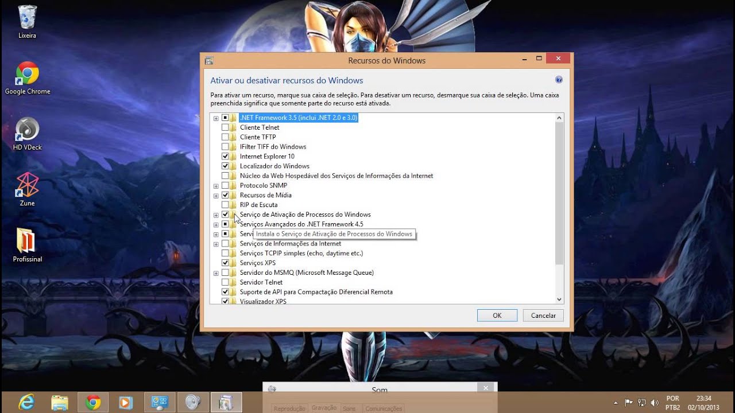Close the Som window behind
Screen dimensions: 735x413
click(x=486, y=388)
